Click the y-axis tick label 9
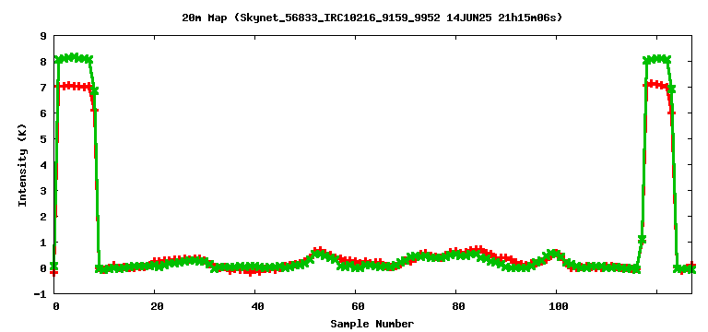Image resolution: width=708 pixels, height=332 pixels. point(44,36)
